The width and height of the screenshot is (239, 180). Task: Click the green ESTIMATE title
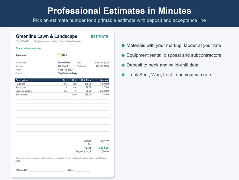click(x=100, y=37)
